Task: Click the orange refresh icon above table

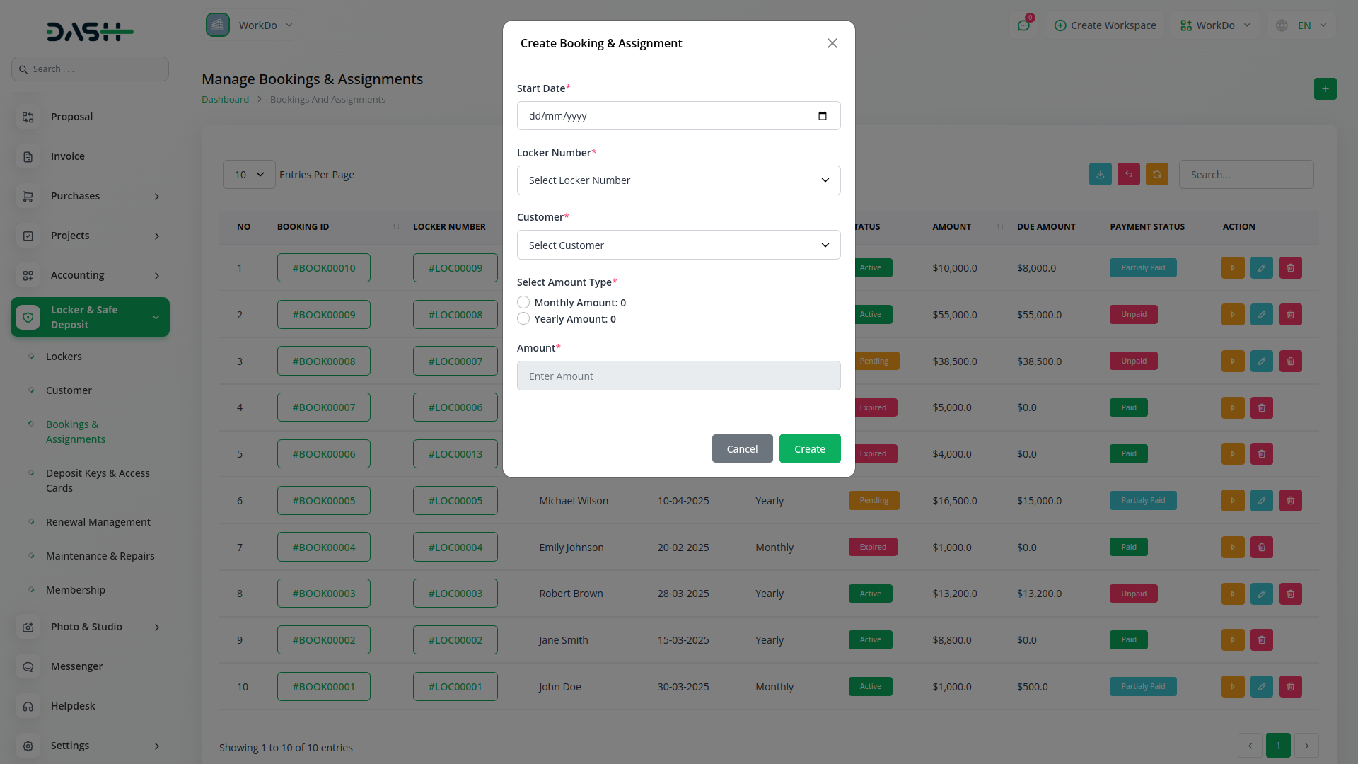Action: tap(1156, 175)
